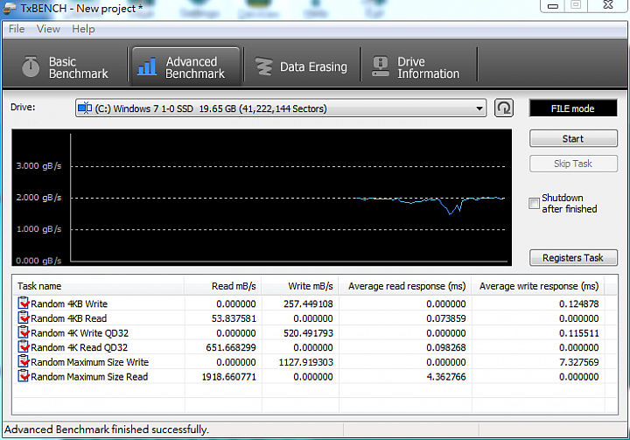Click task icon for Random Maximum Size Read
Image resolution: width=630 pixels, height=440 pixels.
click(x=24, y=376)
